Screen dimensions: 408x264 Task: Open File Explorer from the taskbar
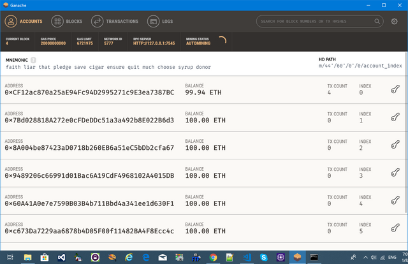27,258
